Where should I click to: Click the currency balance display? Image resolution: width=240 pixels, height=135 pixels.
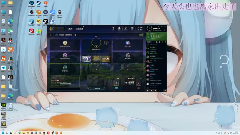[x=140, y=28]
